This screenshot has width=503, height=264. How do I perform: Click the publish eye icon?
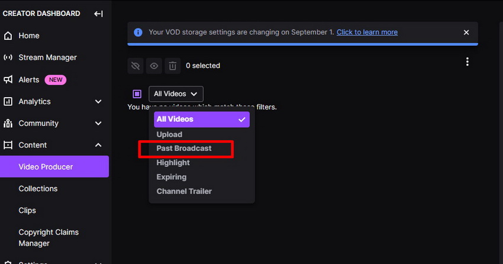click(154, 66)
